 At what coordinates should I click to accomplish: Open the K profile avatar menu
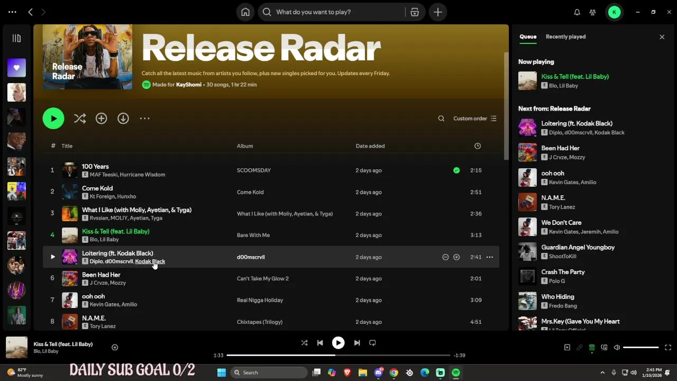614,12
